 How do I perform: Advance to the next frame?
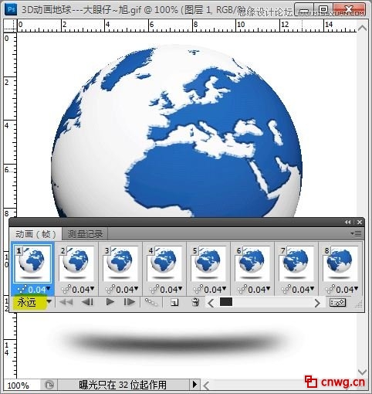pyautogui.click(x=130, y=302)
